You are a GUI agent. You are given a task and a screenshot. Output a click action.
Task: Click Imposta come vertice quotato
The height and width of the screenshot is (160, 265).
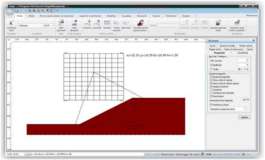click(x=237, y=26)
